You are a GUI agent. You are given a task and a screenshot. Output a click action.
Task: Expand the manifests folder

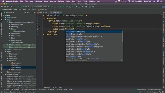(6, 18)
